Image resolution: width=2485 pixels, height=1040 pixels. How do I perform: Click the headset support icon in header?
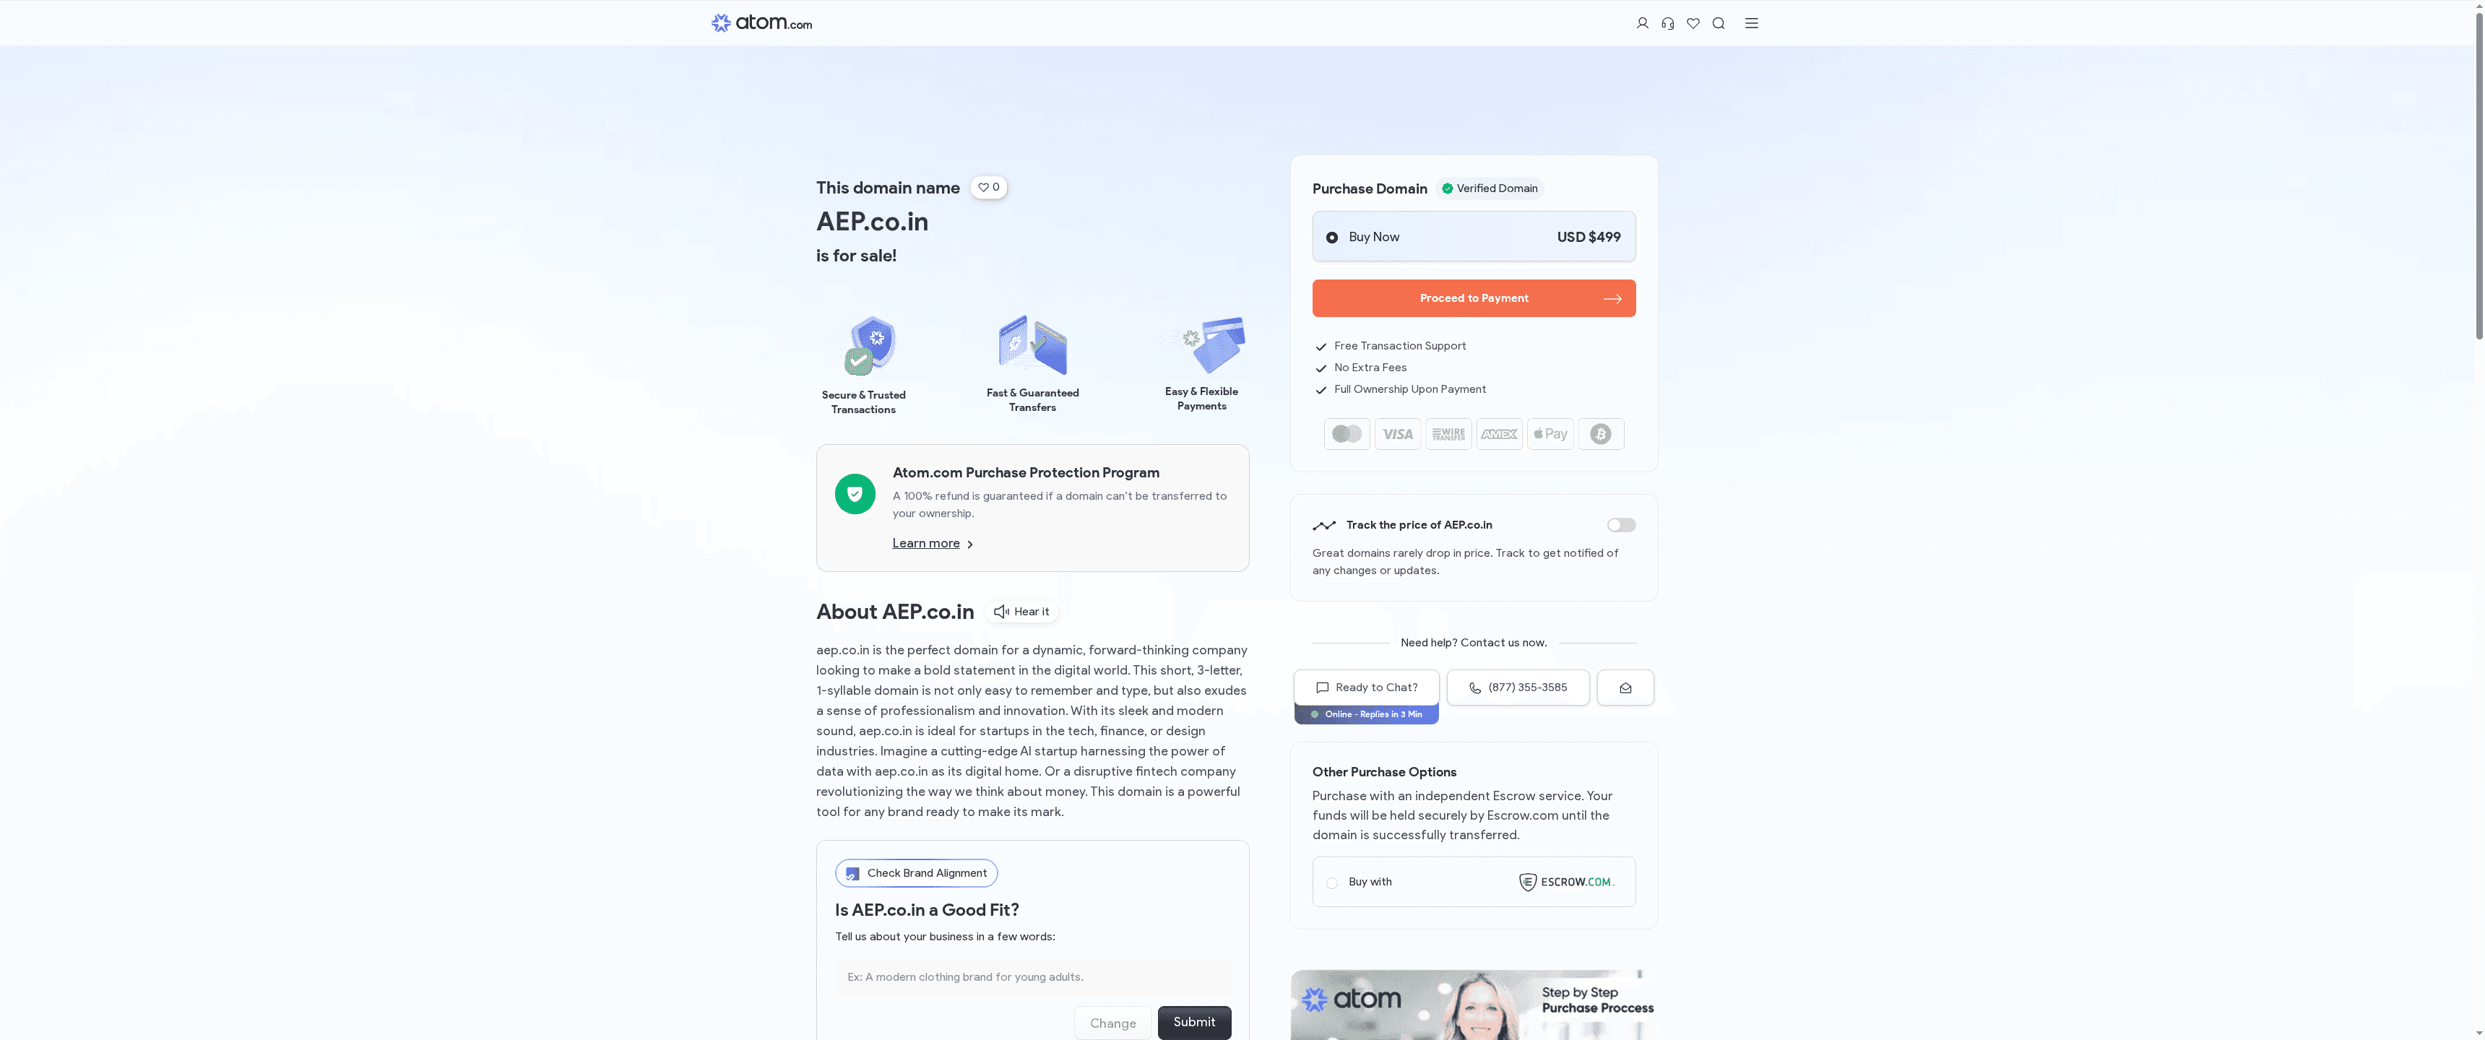(1667, 22)
